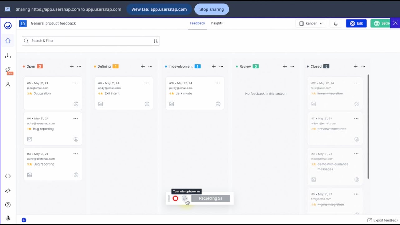The height and width of the screenshot is (225, 400).
Task: Open closed card demo with guidance messages
Action: tap(333, 167)
